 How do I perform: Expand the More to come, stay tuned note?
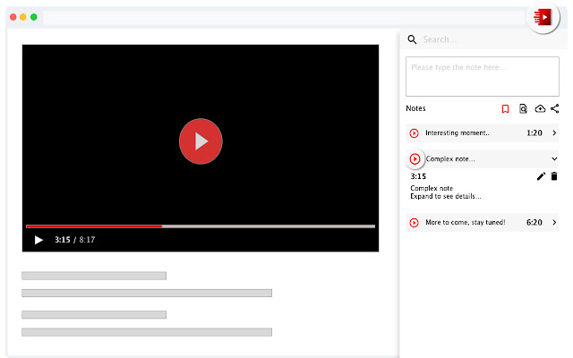[554, 222]
